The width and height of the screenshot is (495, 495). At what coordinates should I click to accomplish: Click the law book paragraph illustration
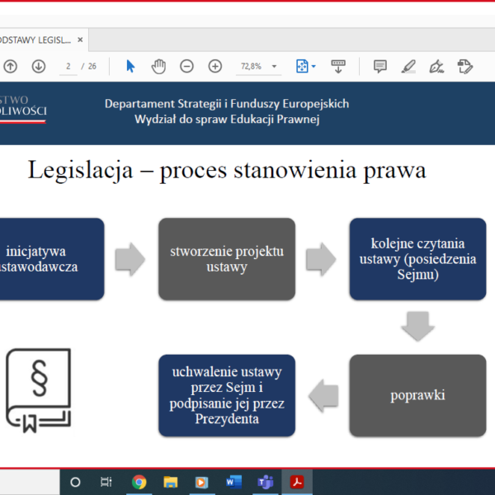pyautogui.click(x=39, y=390)
